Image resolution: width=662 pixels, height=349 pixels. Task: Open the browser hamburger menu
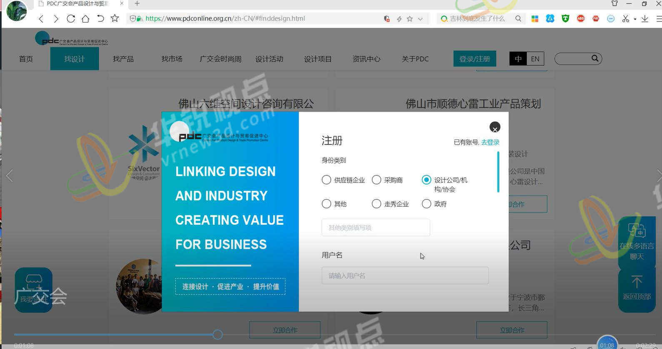(659, 19)
